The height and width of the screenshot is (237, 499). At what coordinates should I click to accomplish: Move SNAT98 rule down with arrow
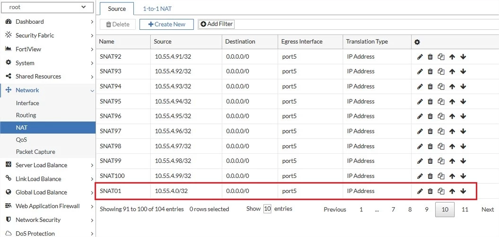pyautogui.click(x=463, y=146)
